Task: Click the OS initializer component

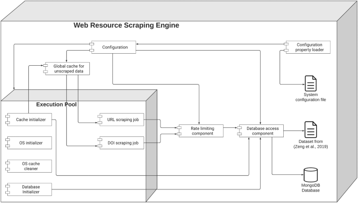Action: point(29,143)
